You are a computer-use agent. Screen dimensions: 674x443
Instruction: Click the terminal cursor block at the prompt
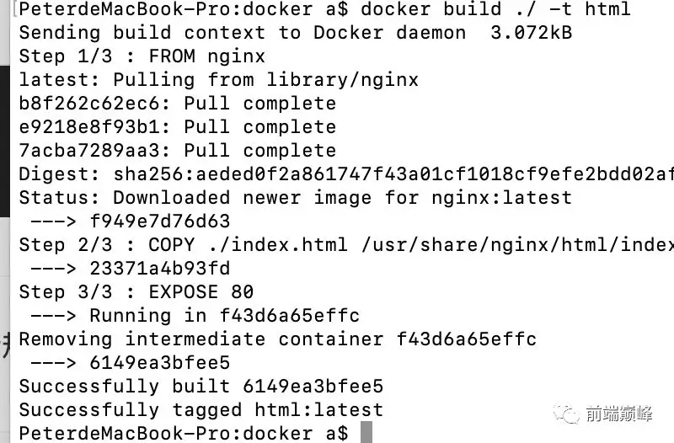pos(366,433)
